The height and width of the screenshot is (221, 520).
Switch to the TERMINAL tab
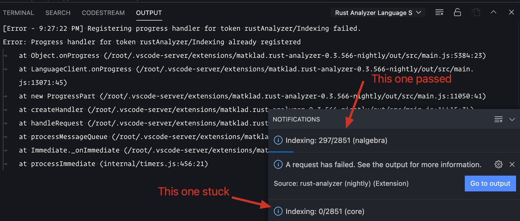18,13
